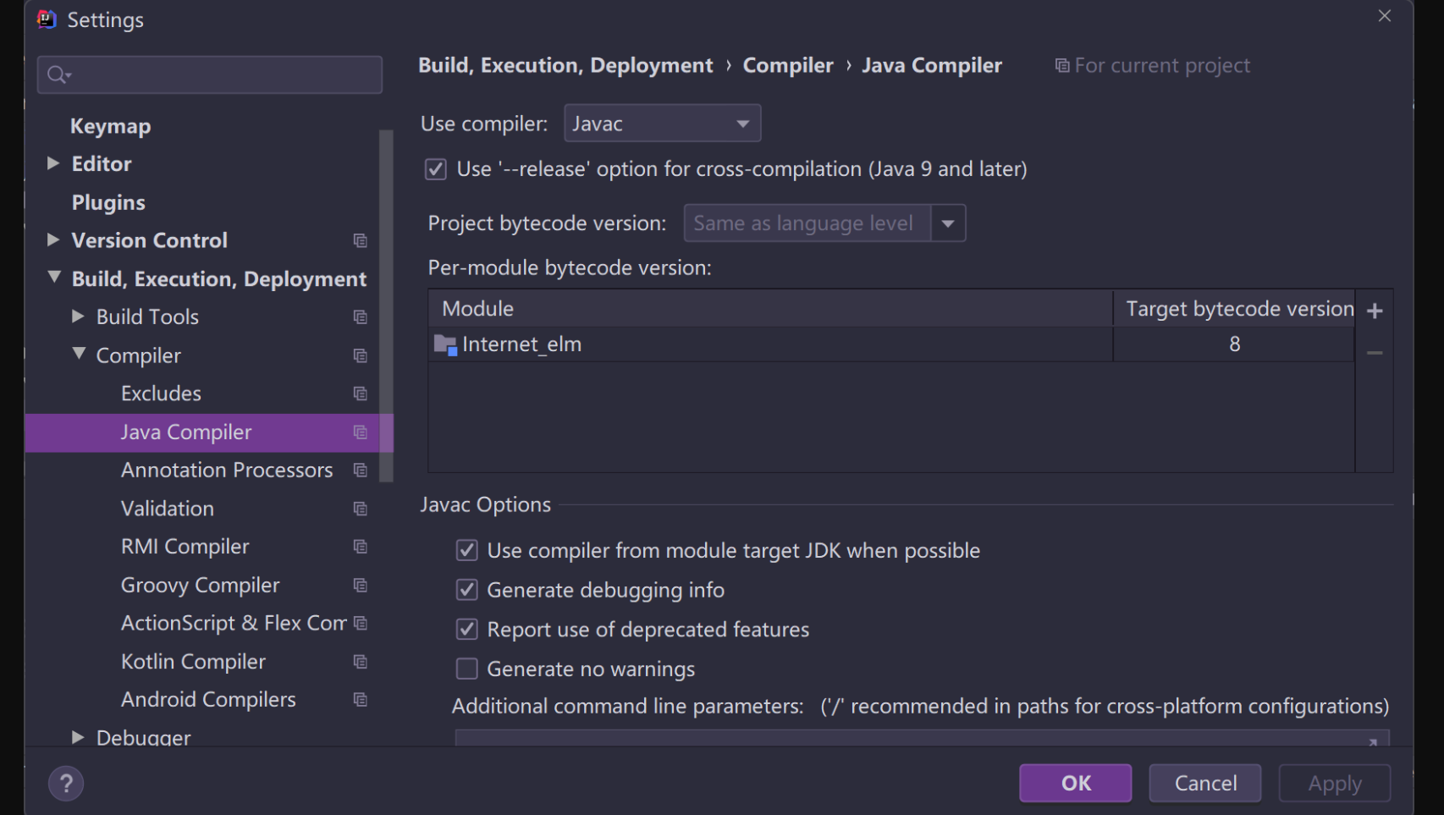Open the Use compiler Javac dropdown
The width and height of the screenshot is (1444, 815).
[x=662, y=124]
